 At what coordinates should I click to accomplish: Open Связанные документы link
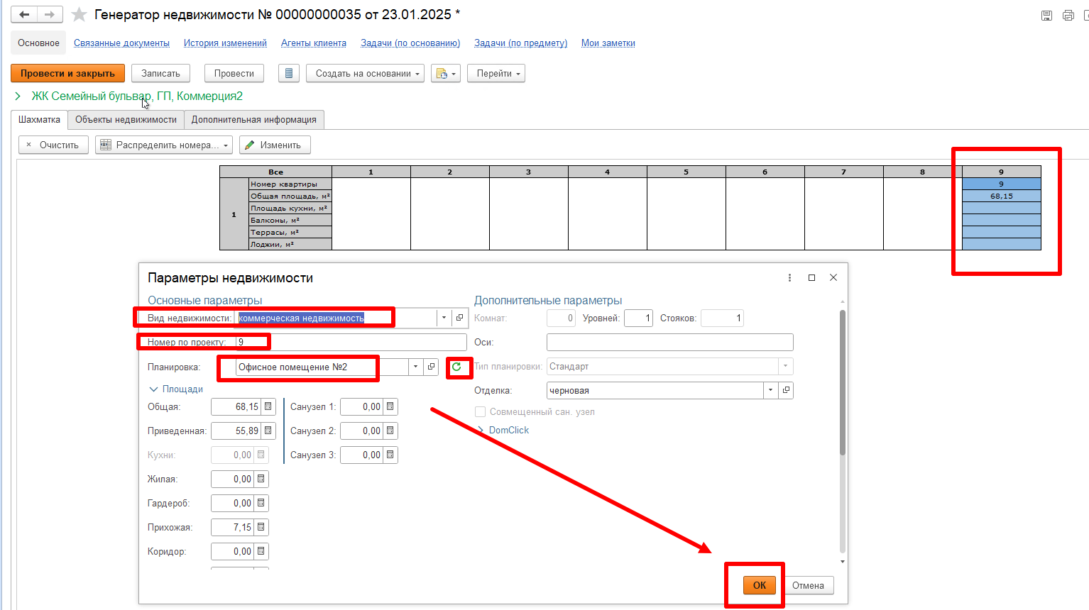[121, 43]
